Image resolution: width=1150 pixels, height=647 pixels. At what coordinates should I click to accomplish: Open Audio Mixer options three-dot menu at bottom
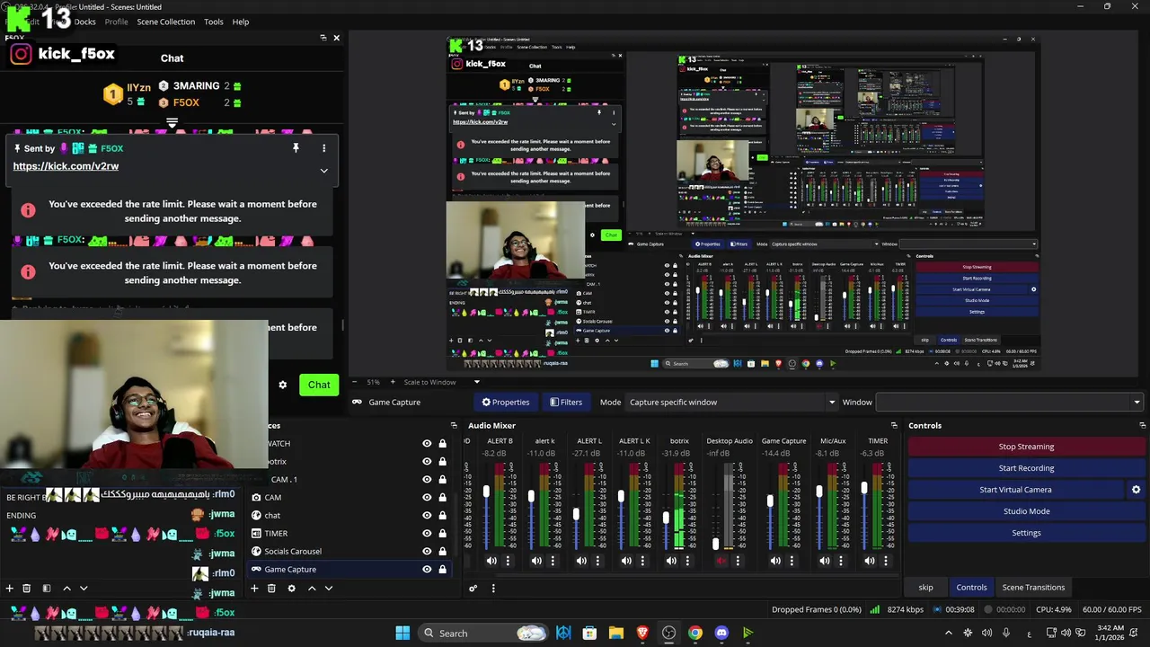(493, 589)
